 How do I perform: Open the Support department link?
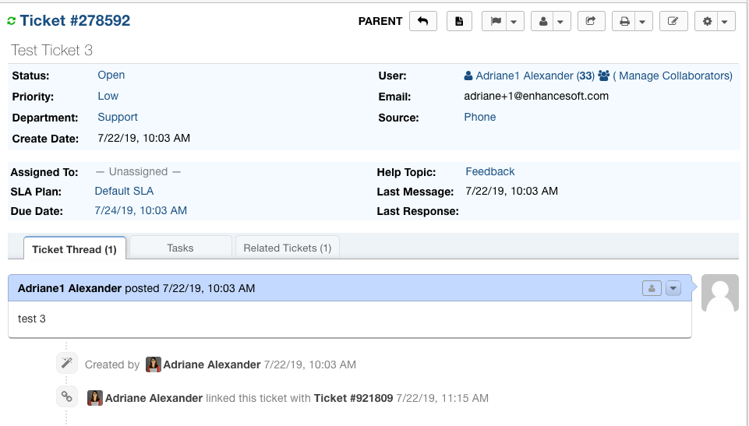[118, 117]
